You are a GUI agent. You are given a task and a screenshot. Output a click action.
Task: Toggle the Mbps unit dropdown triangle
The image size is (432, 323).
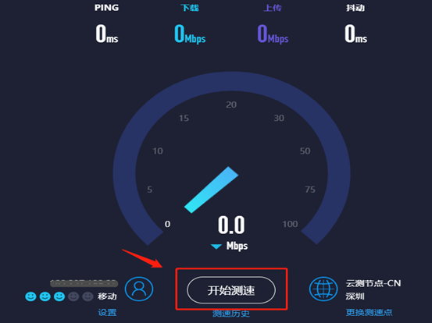(x=216, y=247)
